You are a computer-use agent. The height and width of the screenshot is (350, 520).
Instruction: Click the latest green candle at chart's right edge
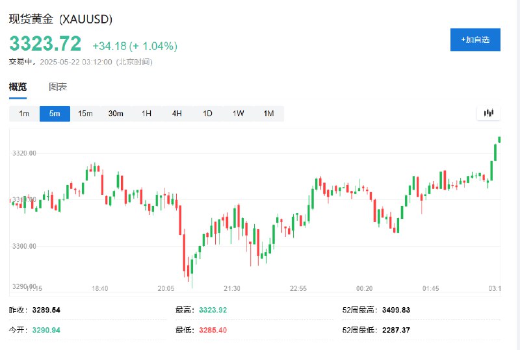click(499, 140)
